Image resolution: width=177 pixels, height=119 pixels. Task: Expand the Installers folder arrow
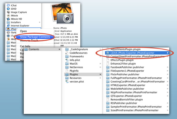(x=40, y=22)
